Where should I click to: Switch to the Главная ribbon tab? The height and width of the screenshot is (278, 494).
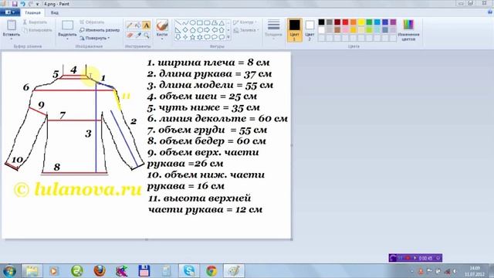32,12
